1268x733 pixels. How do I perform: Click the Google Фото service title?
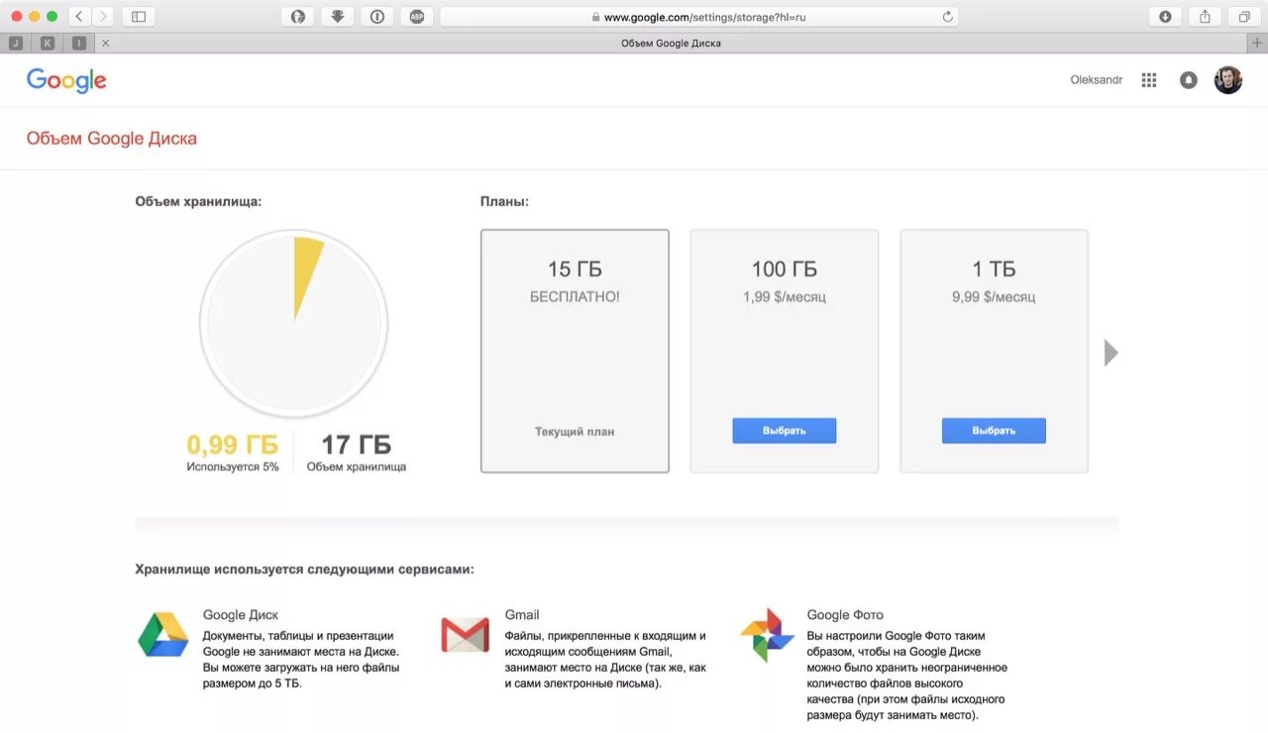pos(845,615)
